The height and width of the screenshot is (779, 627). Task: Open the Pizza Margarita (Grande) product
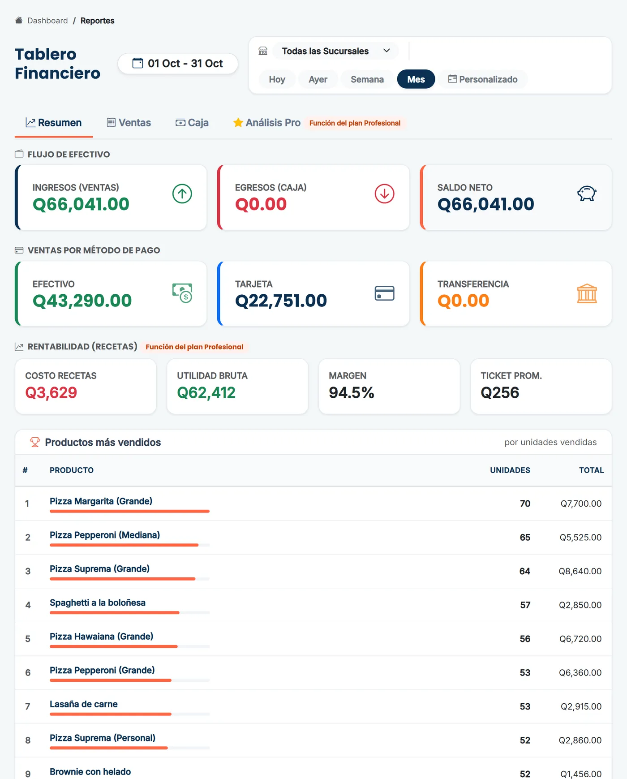101,501
